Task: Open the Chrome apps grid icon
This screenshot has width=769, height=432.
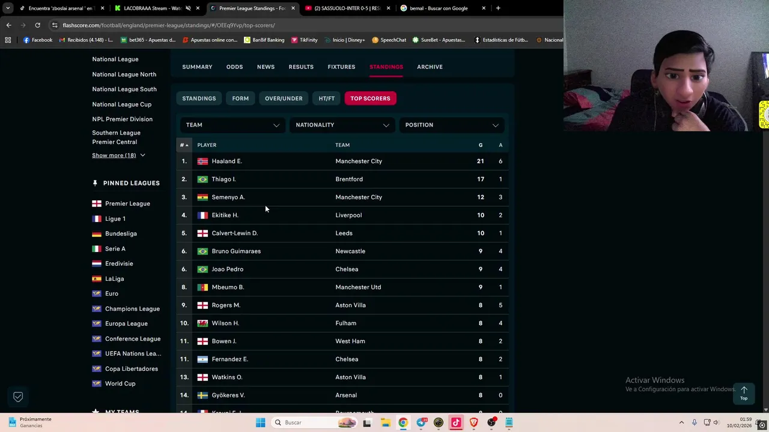Action: (8, 40)
